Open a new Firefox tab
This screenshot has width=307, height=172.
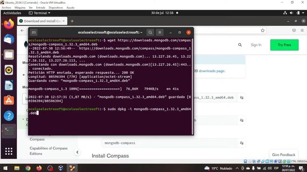(x=72, y=21)
